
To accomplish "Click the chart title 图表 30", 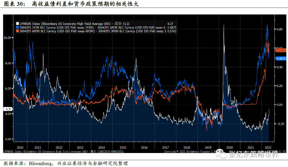I will tap(14, 4).
